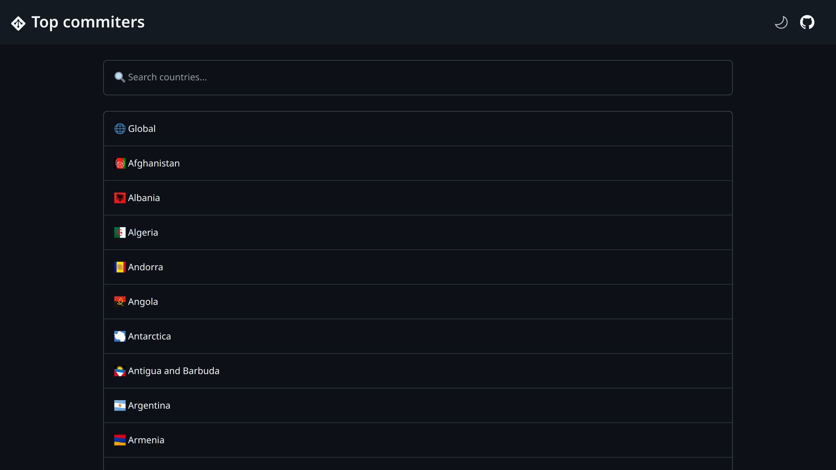Click the git logo icon in header
This screenshot has width=836, height=470.
[x=18, y=23]
